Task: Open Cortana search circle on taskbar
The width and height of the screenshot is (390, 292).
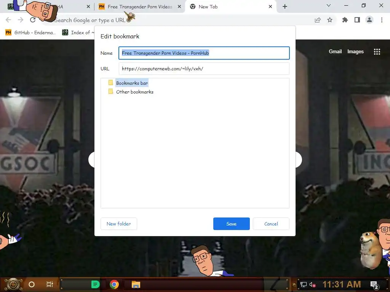Action: pyautogui.click(x=32, y=284)
